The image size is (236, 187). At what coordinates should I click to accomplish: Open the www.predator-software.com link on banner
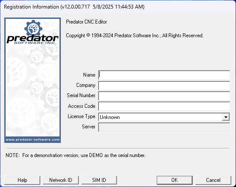click(x=33, y=140)
